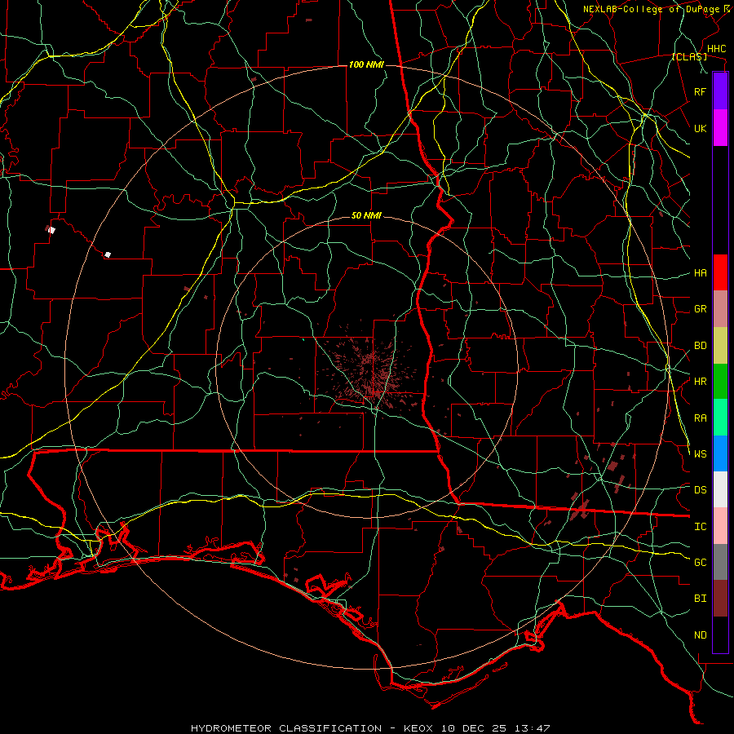734x734 pixels.
Task: Click the IC pink legend swatch
Action: tap(720, 526)
